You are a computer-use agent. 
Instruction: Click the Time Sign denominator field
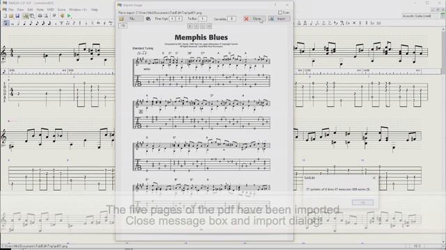(179, 19)
